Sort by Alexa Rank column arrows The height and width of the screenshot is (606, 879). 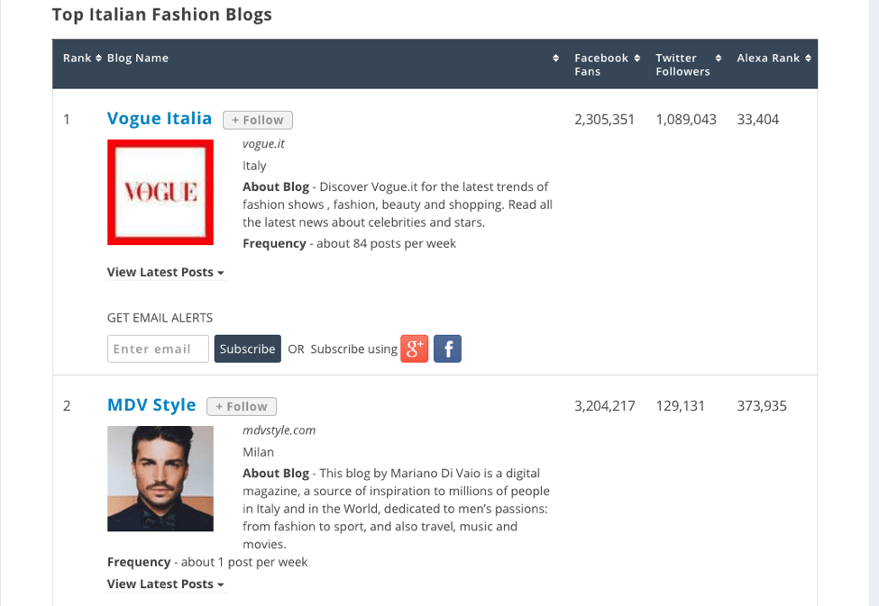(x=808, y=59)
